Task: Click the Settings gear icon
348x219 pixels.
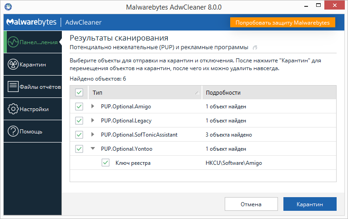Action: (x=13, y=109)
